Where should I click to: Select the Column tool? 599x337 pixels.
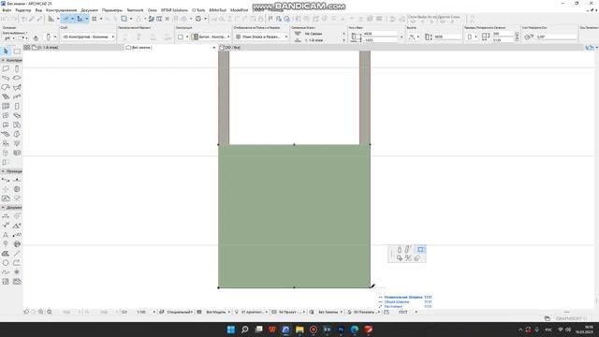(x=17, y=68)
